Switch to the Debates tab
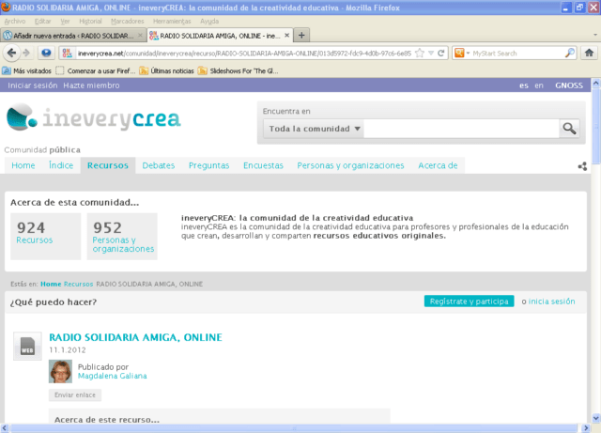This screenshot has height=433, width=601. (x=159, y=165)
